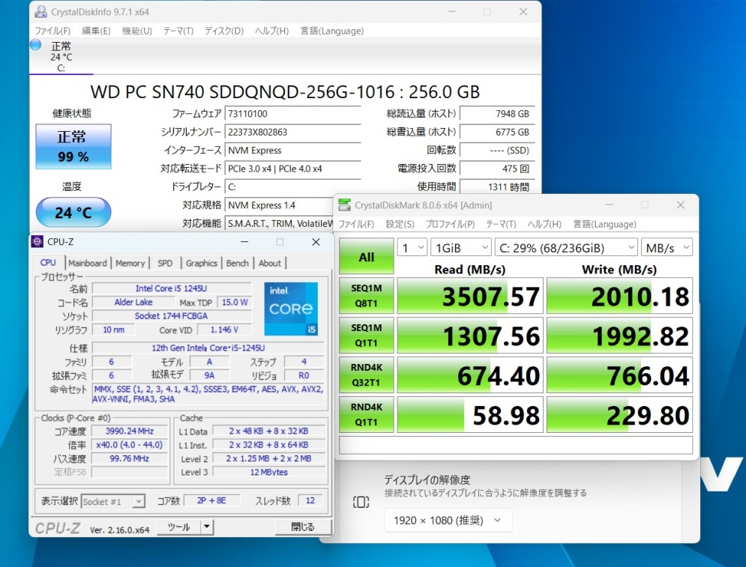The image size is (746, 567).
Task: Click the CPU-Z title bar app icon
Action: pos(37,242)
